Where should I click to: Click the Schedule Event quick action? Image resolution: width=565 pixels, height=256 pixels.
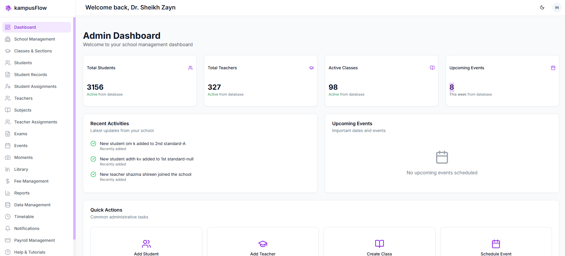click(496, 241)
